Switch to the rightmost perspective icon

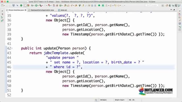[180, 5]
